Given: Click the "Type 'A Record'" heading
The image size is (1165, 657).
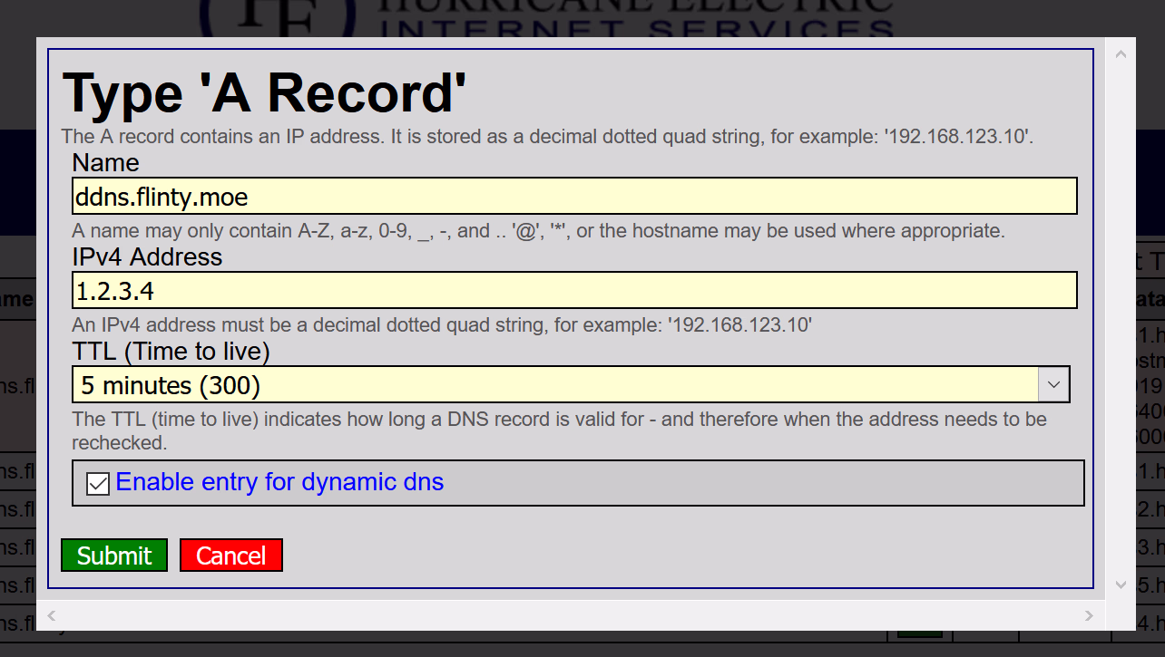Looking at the screenshot, I should click(x=264, y=92).
